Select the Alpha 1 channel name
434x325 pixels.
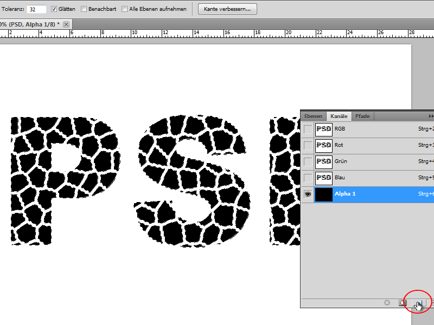point(345,194)
